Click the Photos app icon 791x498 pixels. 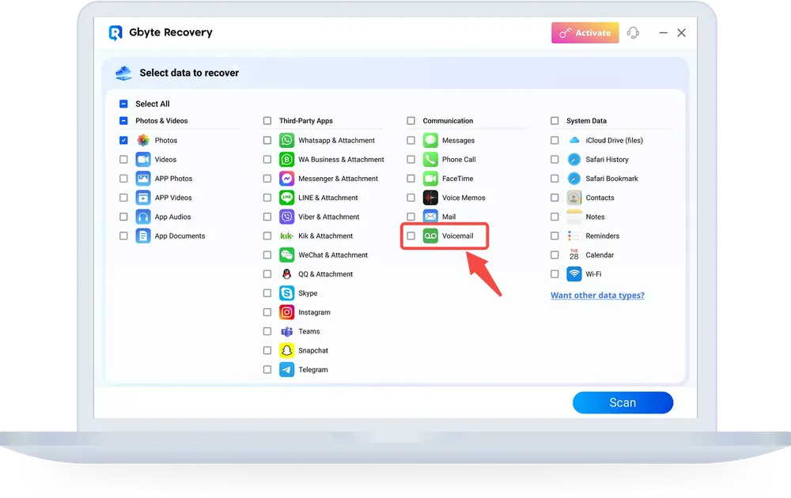[143, 140]
